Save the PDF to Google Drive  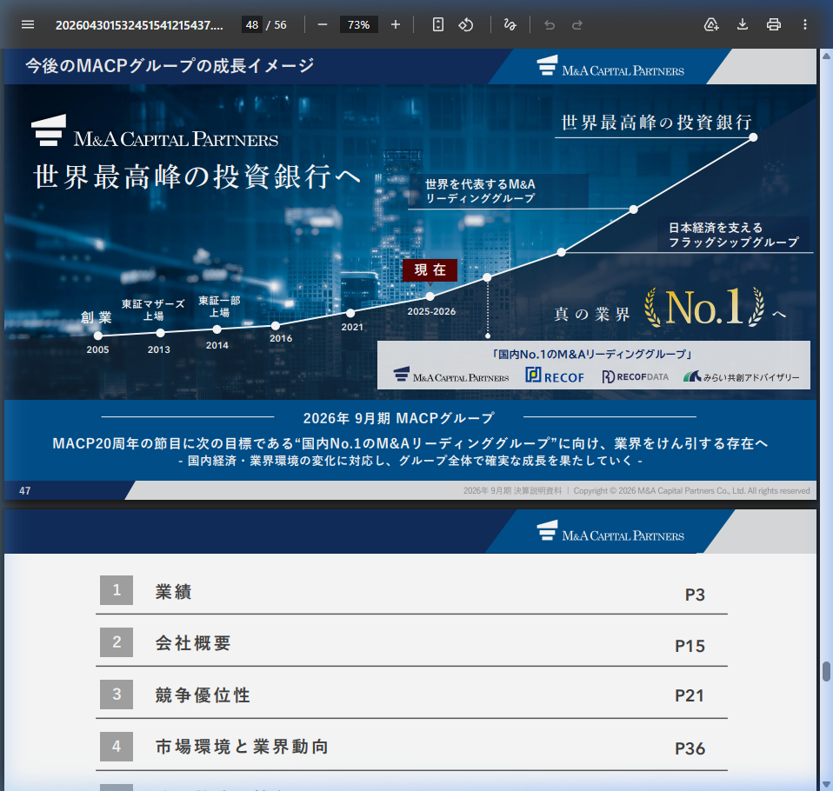tap(711, 24)
